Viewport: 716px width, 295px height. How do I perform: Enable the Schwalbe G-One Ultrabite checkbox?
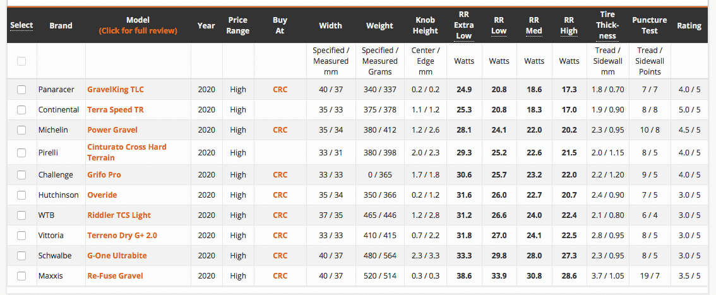point(21,256)
